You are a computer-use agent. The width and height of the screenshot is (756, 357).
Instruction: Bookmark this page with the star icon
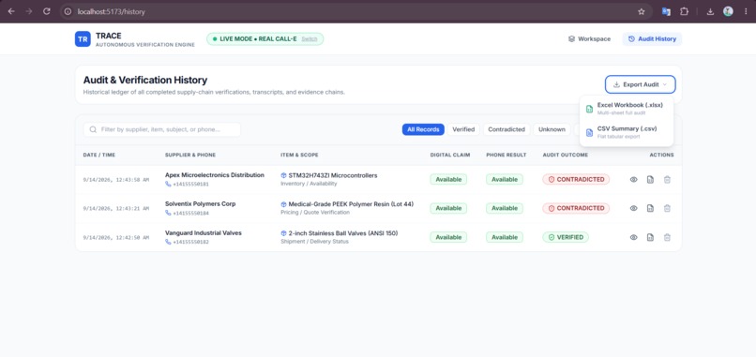click(x=642, y=11)
